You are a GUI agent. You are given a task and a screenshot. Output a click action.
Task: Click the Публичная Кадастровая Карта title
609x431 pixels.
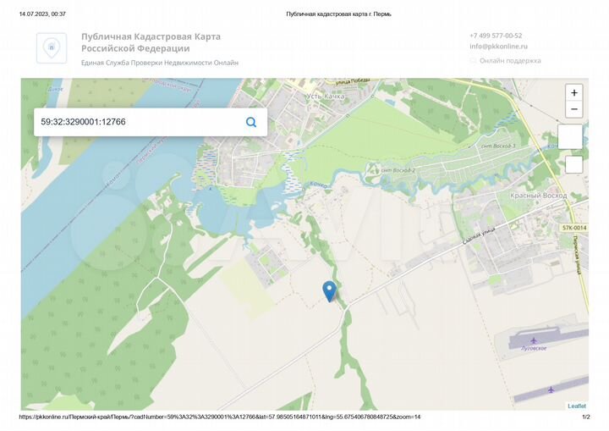[151, 42]
